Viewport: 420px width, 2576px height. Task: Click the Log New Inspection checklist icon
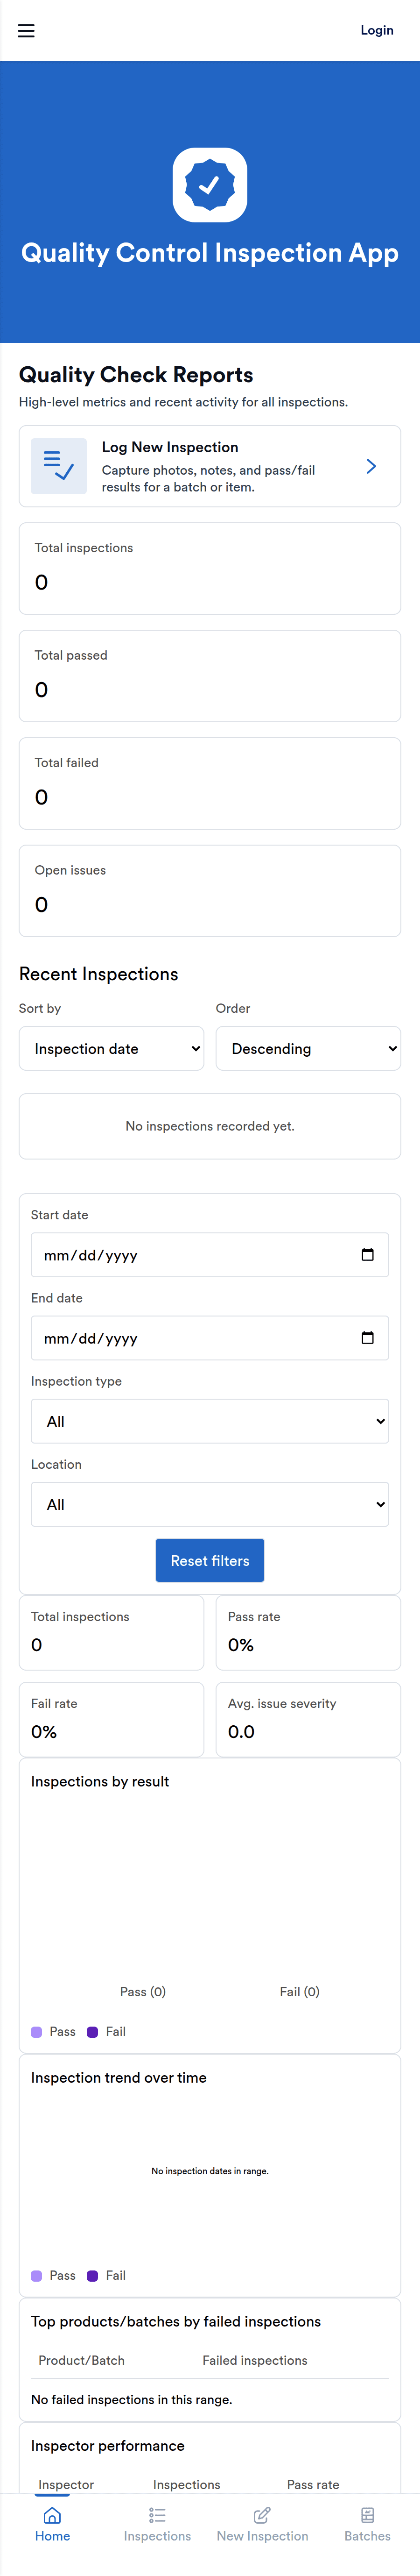(59, 466)
